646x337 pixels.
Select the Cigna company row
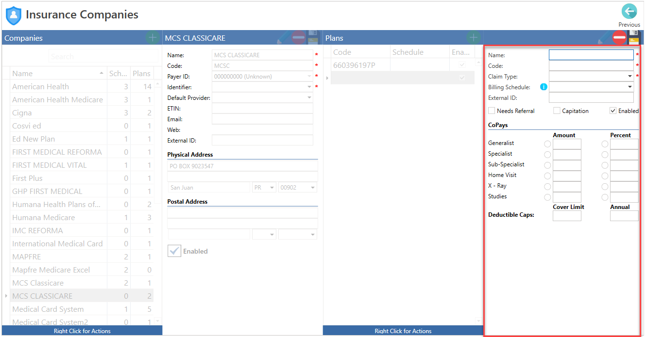tap(82, 112)
